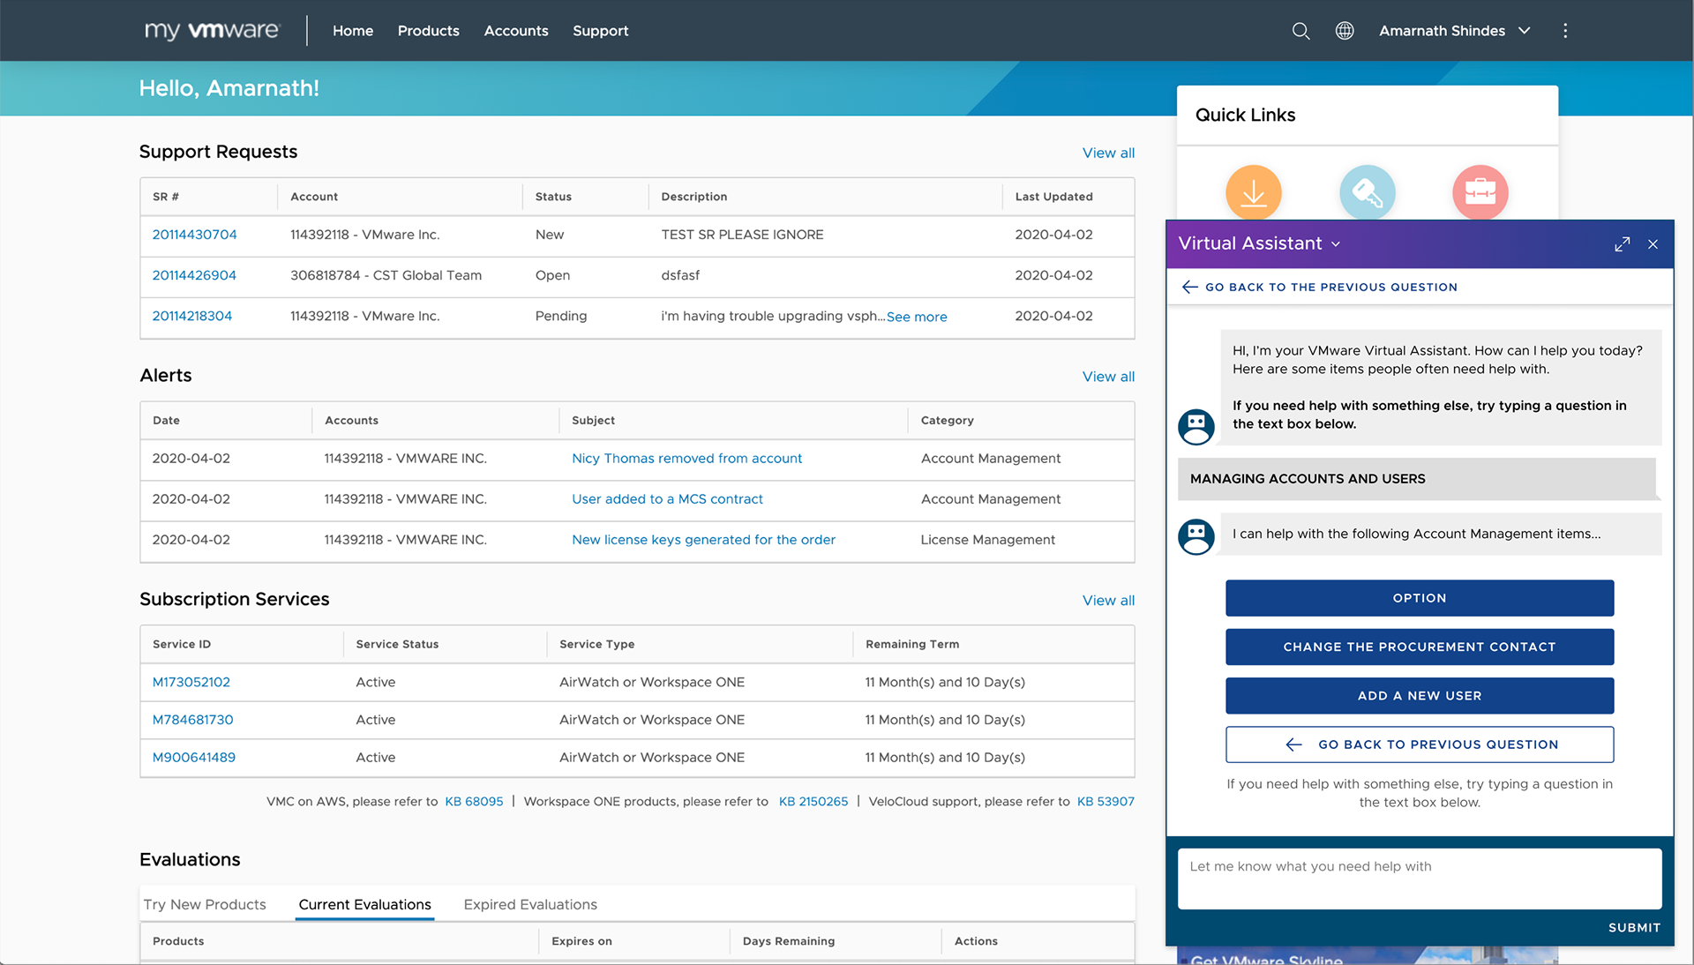Click the red briefcase quick link icon

pyautogui.click(x=1480, y=192)
